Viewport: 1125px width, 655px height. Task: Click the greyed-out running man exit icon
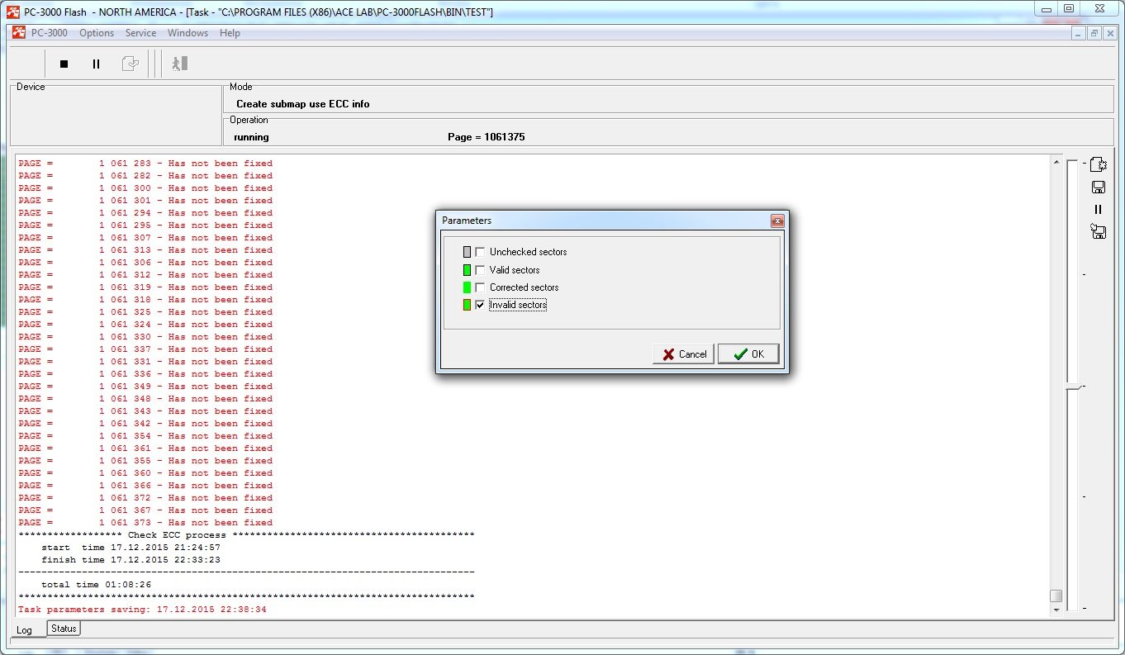[179, 64]
